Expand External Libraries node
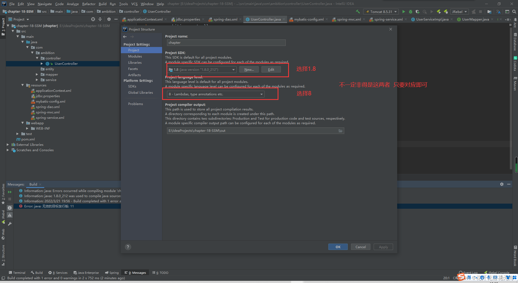Viewport: 518px width, 283px height. (8, 145)
